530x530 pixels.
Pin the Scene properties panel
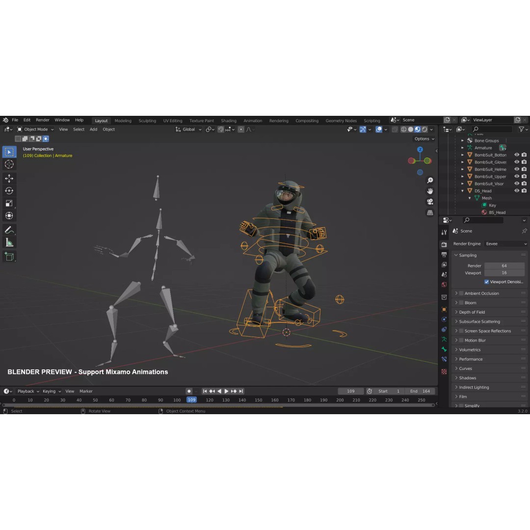click(524, 231)
